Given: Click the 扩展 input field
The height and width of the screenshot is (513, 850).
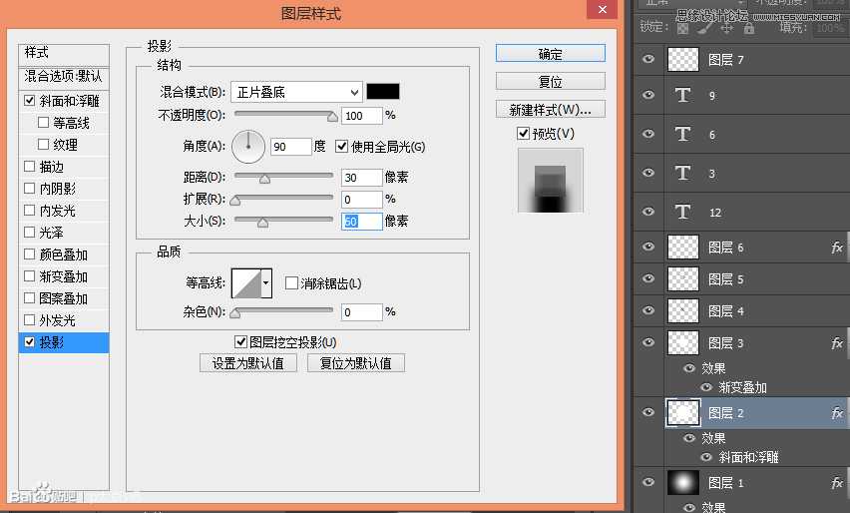Looking at the screenshot, I should coord(361,200).
